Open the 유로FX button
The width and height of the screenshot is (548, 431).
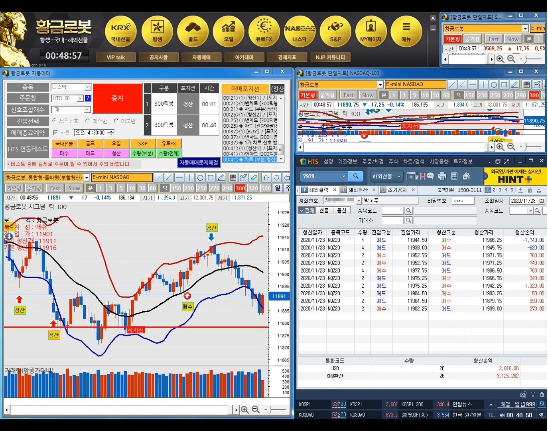coord(264,32)
